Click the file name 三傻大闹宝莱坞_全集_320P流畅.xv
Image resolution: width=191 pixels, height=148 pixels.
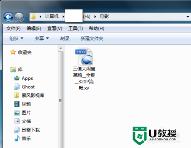click(x=84, y=79)
